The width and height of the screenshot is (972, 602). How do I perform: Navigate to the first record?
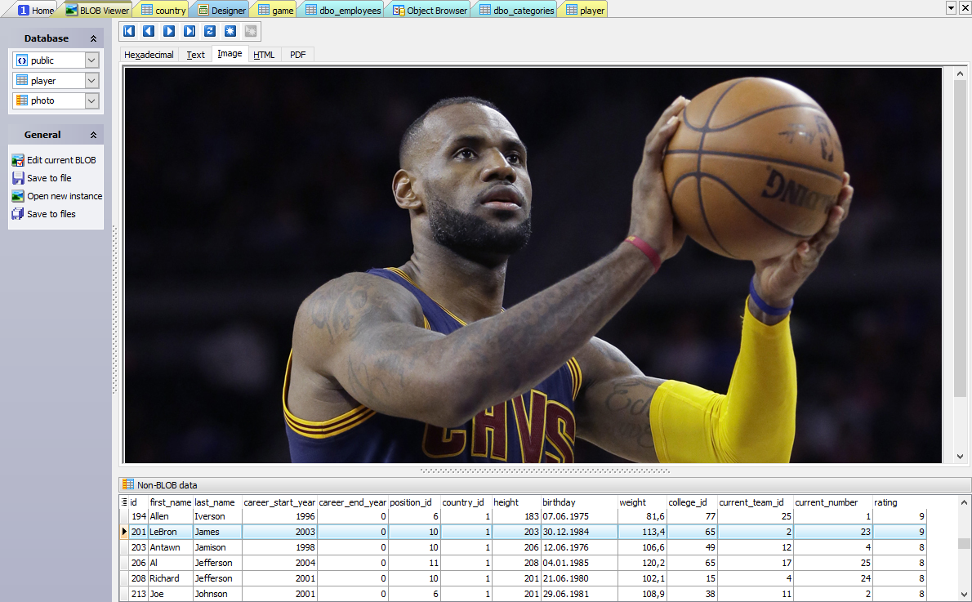128,31
